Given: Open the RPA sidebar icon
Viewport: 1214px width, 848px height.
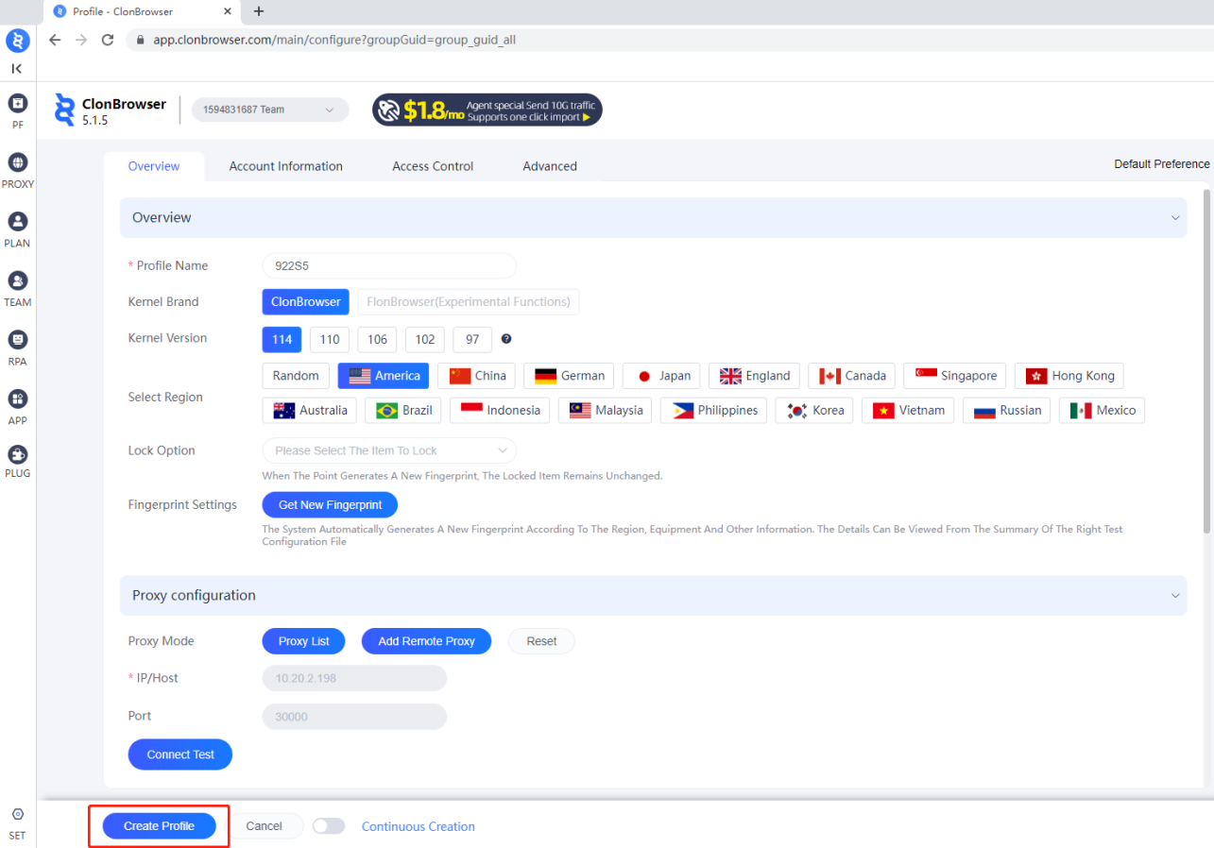Looking at the screenshot, I should (17, 340).
